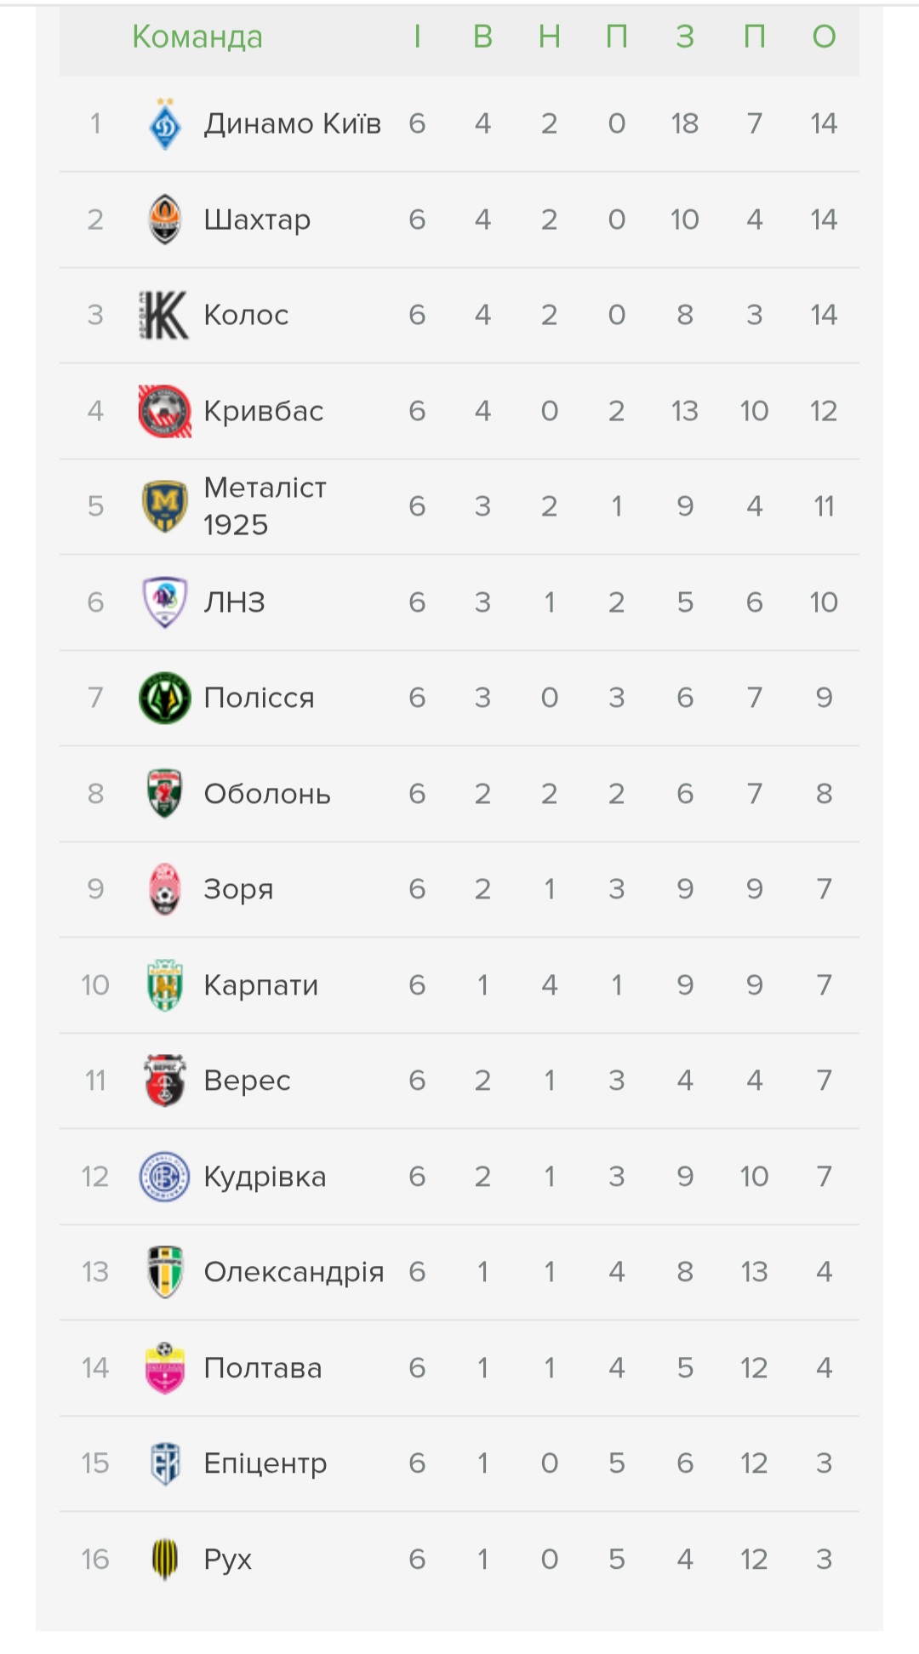Viewport: 919px width, 1654px height.
Task: Click the Рух club logo
Action: [164, 1559]
